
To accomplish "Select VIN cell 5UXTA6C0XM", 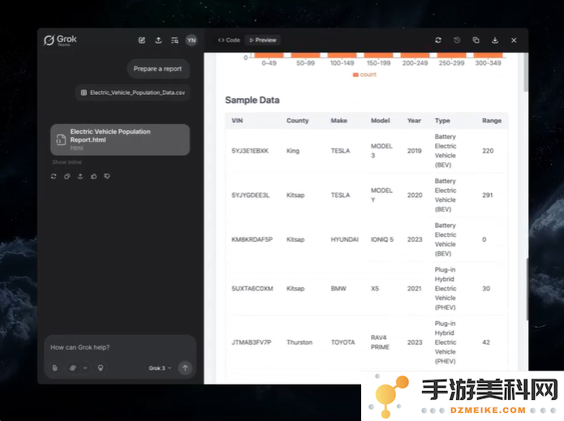I will [252, 288].
